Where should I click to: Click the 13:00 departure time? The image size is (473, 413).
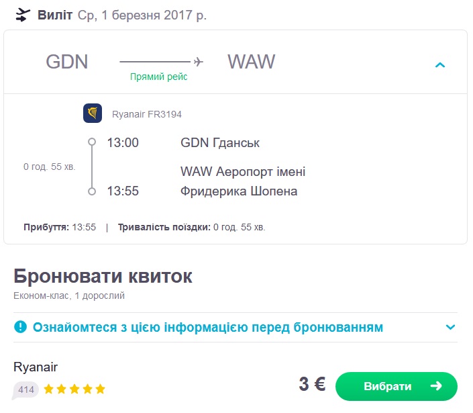pos(123,143)
